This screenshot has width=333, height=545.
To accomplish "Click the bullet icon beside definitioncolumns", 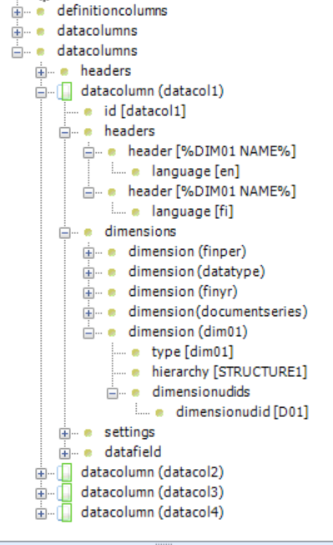I will coord(41,12).
